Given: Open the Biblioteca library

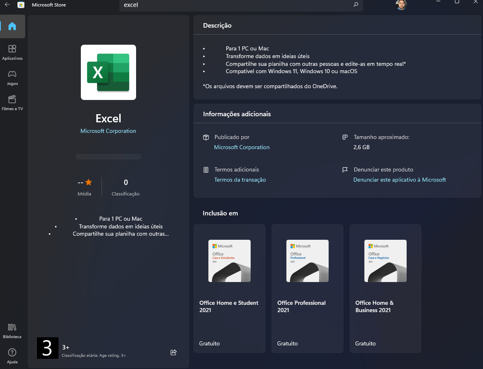Looking at the screenshot, I should pyautogui.click(x=12, y=331).
